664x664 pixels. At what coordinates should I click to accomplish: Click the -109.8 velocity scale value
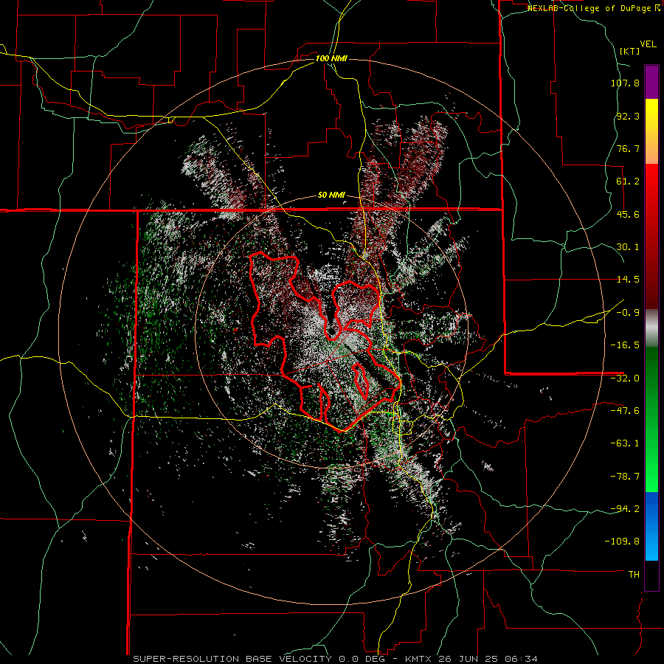[622, 542]
